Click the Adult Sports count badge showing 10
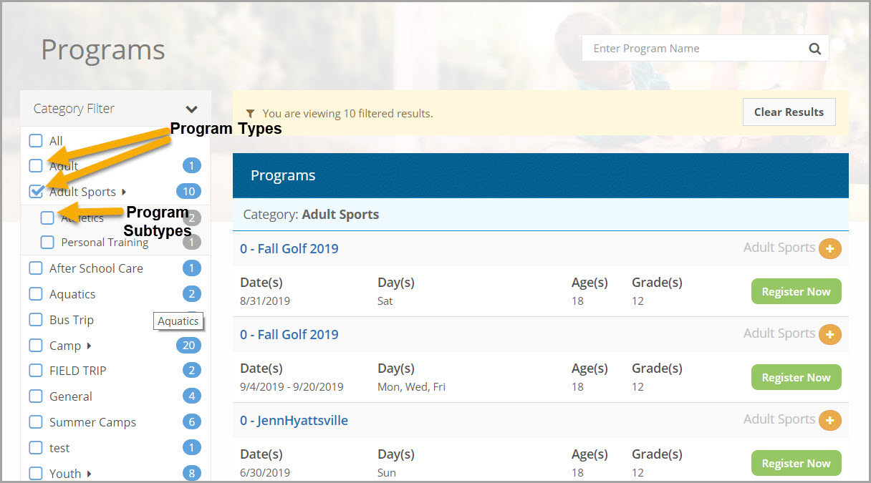This screenshot has height=483, width=871. [189, 191]
